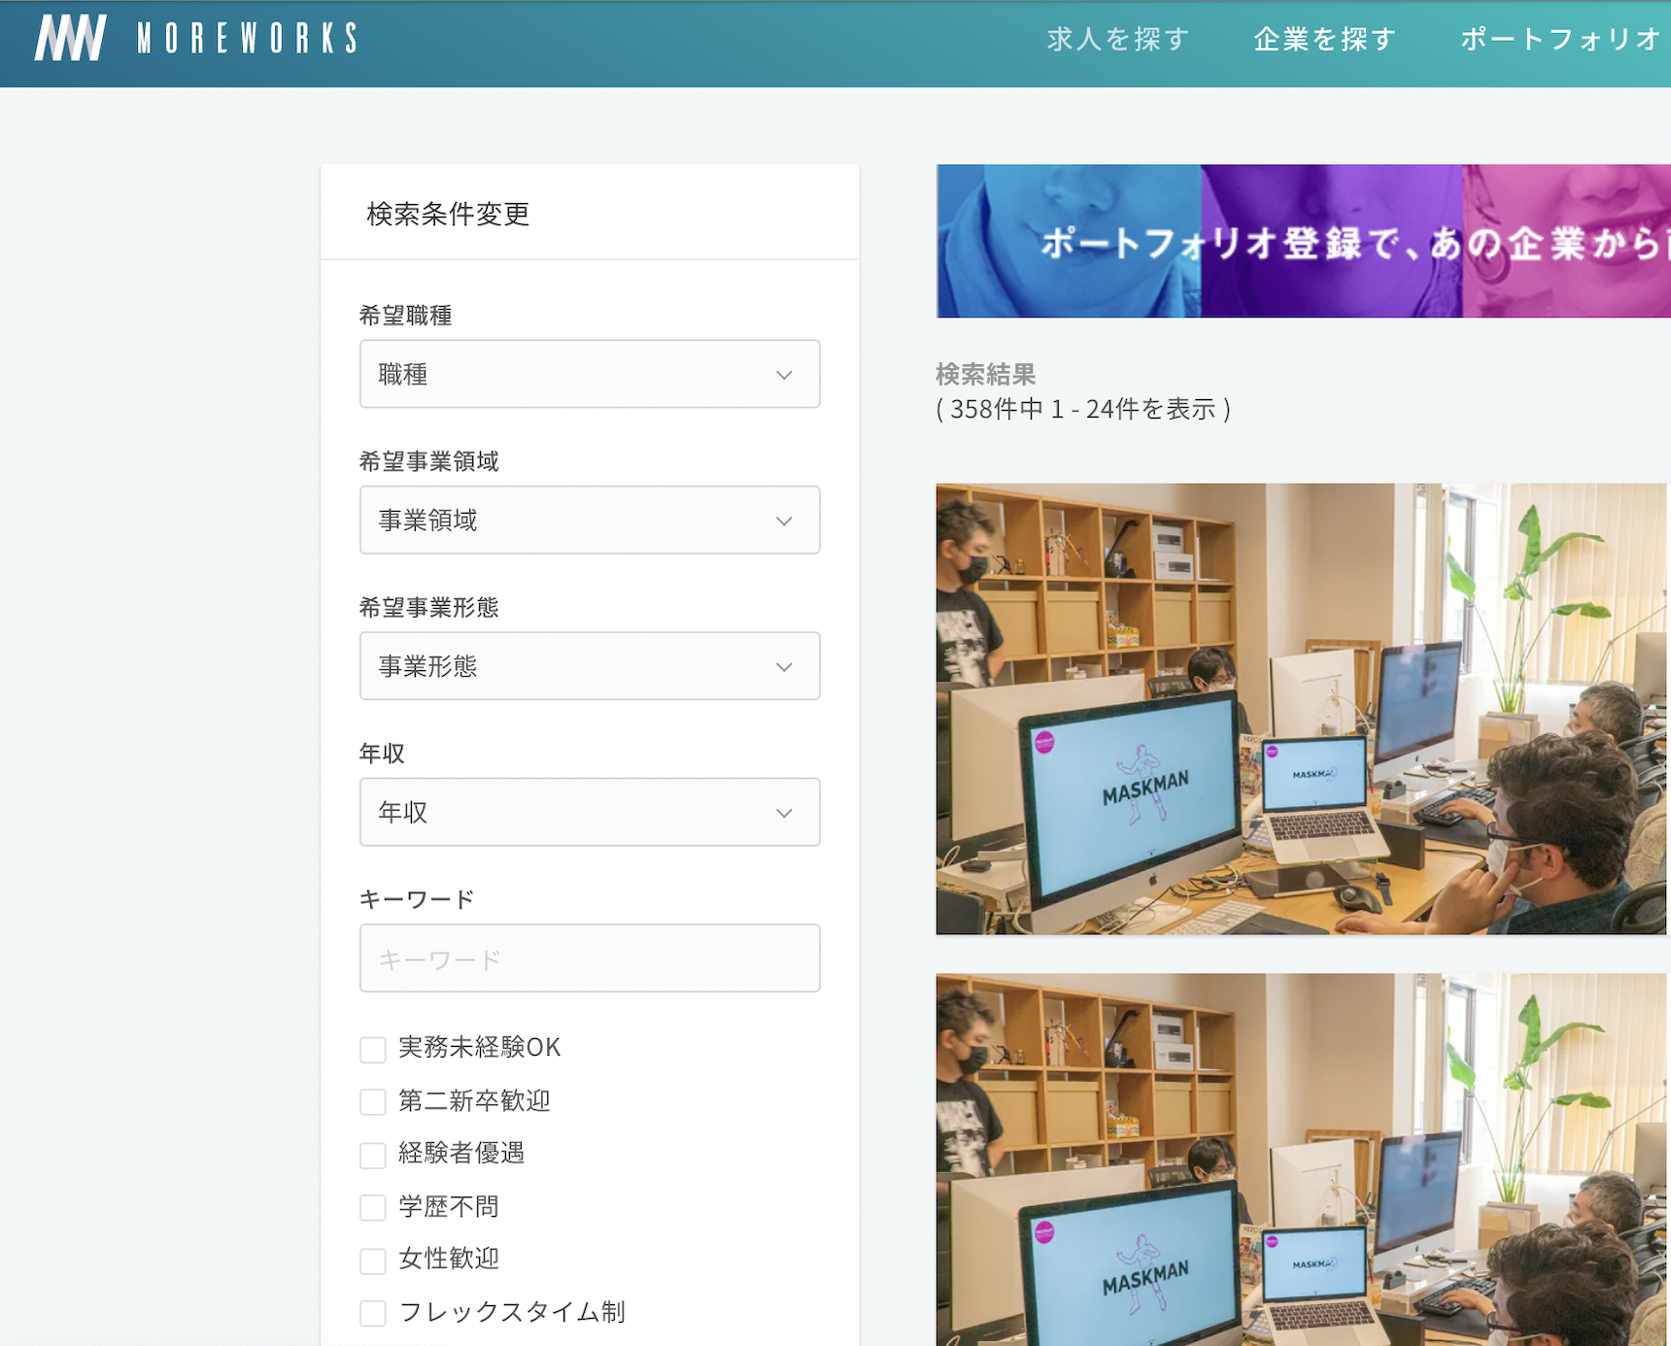Click the MOREWORKS wordmark text
The height and width of the screenshot is (1346, 1671).
point(248,39)
